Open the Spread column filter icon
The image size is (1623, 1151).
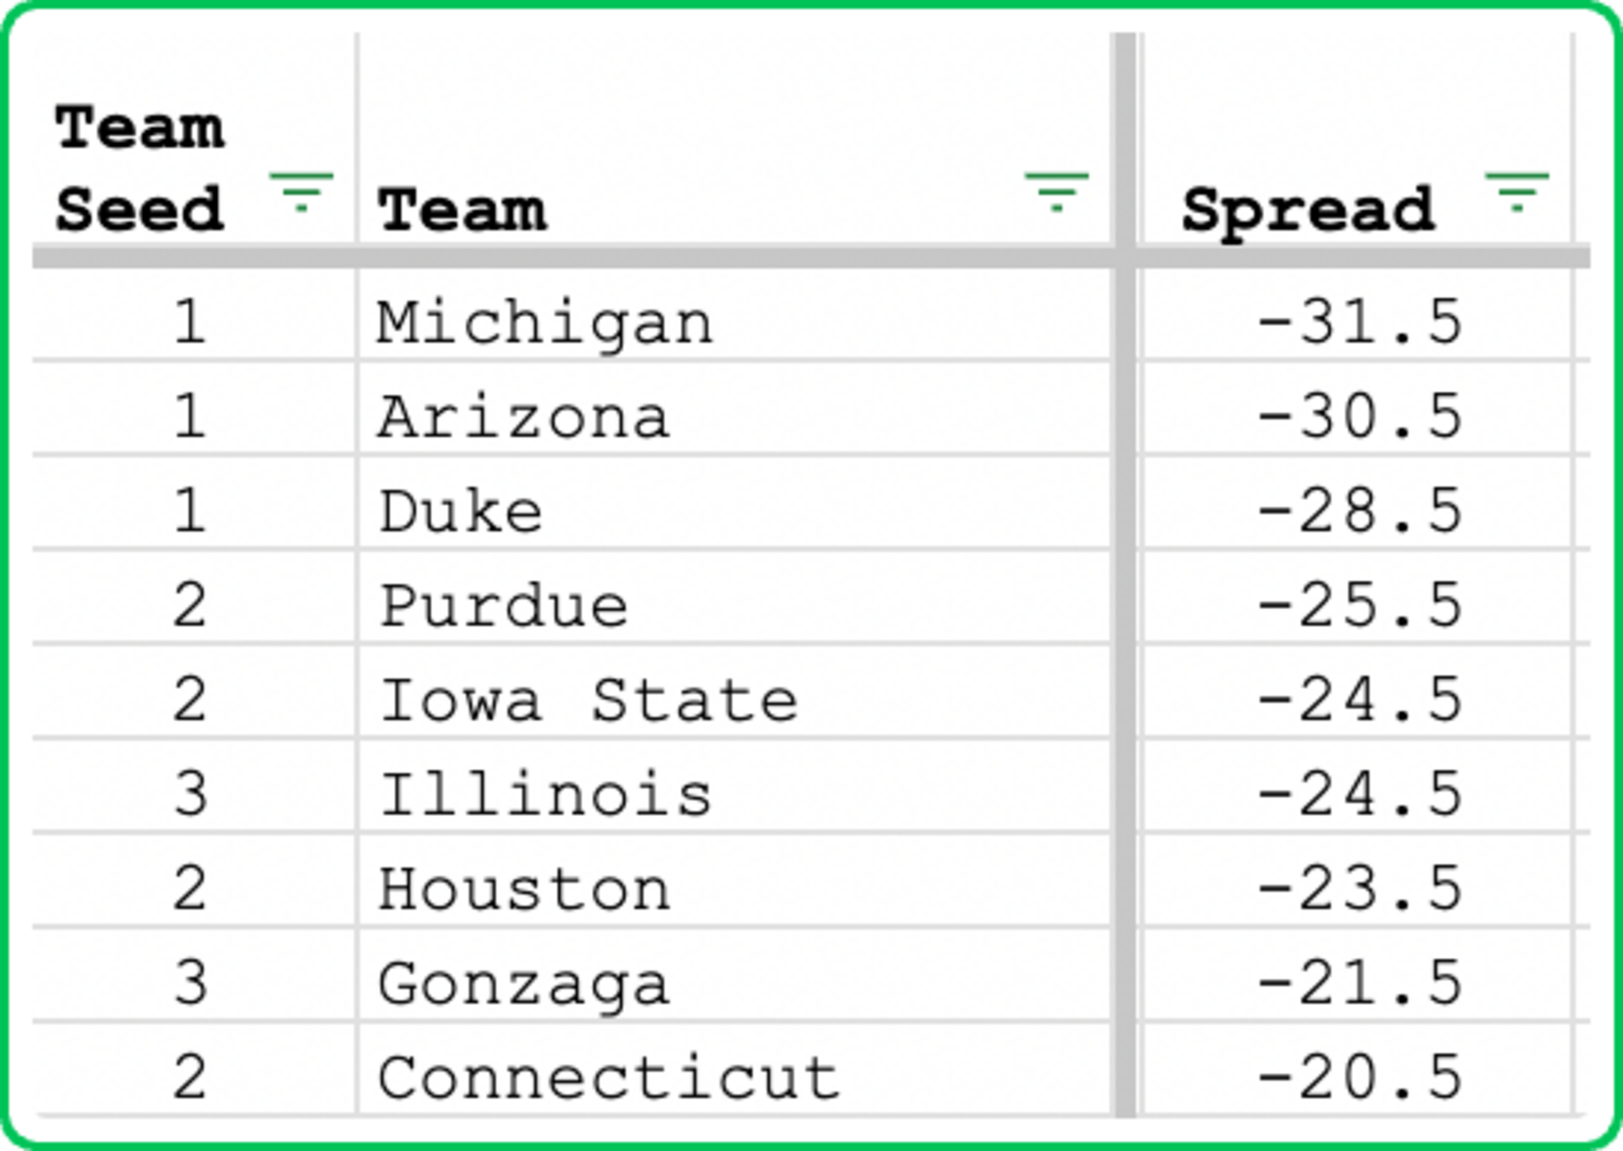tap(1517, 192)
